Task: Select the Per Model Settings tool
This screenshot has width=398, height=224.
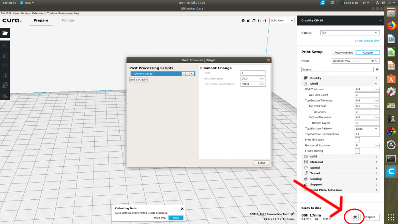Action: point(5,85)
